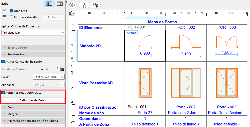The width and height of the screenshot is (250, 127).
Task: Click the ID por Classificação row header
Action: (101, 107)
